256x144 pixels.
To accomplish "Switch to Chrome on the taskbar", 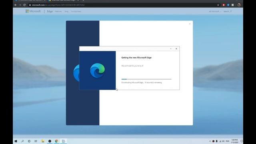I will [x=57, y=141].
